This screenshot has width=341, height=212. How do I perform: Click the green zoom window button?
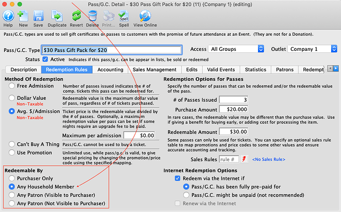[x=20, y=4]
